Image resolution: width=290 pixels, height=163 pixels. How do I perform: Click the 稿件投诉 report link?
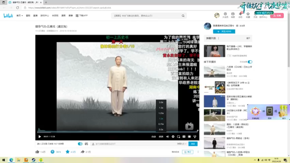coord(175,152)
